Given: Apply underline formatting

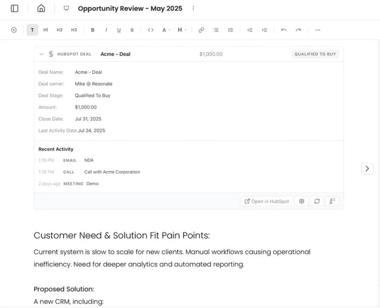Looking at the screenshot, I should click(119, 30).
